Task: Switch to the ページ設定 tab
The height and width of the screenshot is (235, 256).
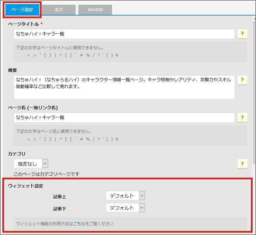Action: (x=22, y=10)
